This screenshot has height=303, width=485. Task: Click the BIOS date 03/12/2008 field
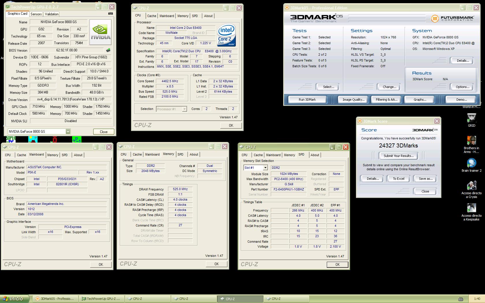tap(67, 214)
